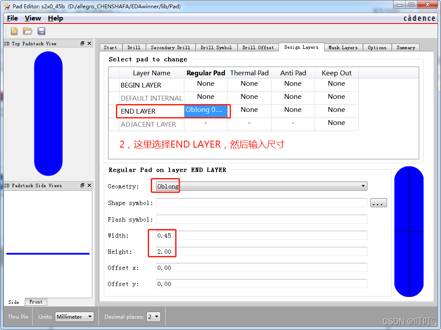Switch to the Start tab

point(111,47)
